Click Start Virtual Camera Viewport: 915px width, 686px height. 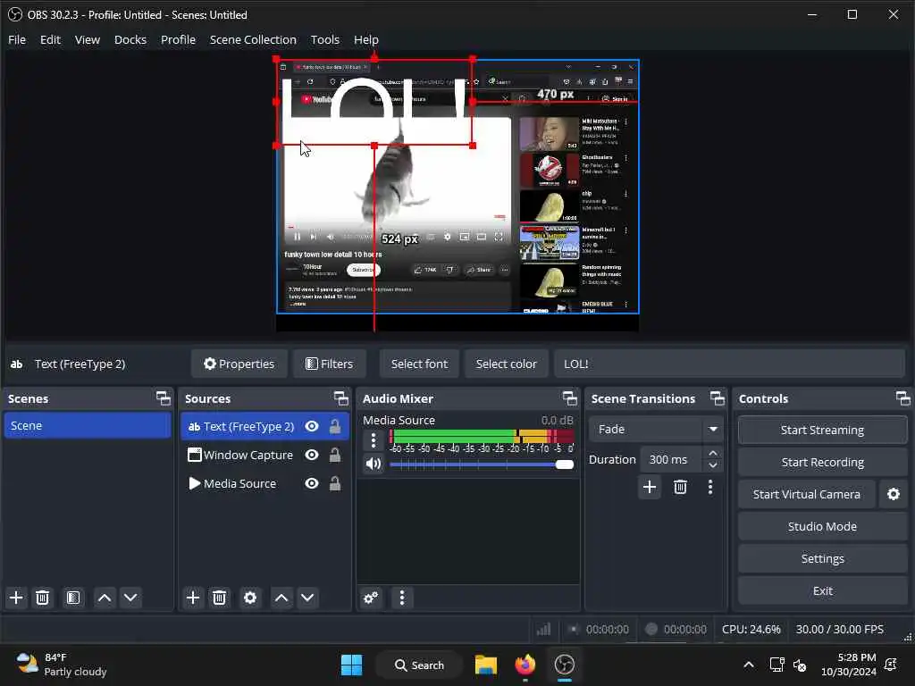(x=807, y=494)
